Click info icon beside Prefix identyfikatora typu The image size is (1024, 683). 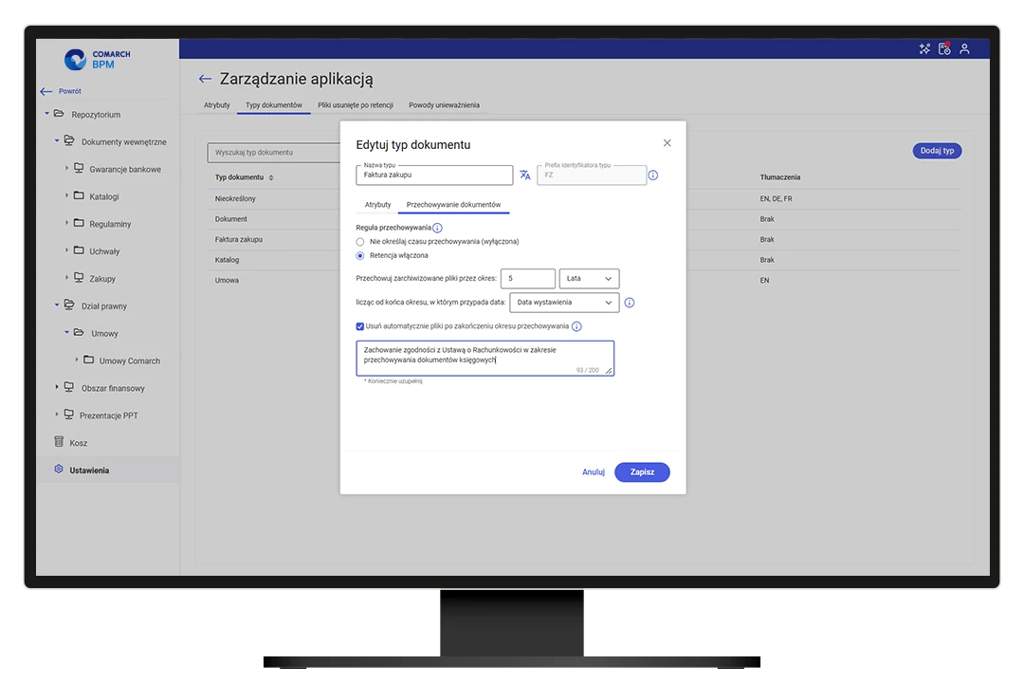pos(653,175)
